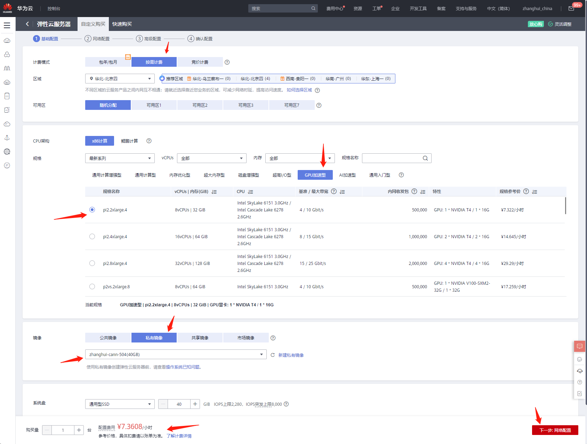Open the 内存 filter dropdown
The image size is (587, 444).
[300, 158]
